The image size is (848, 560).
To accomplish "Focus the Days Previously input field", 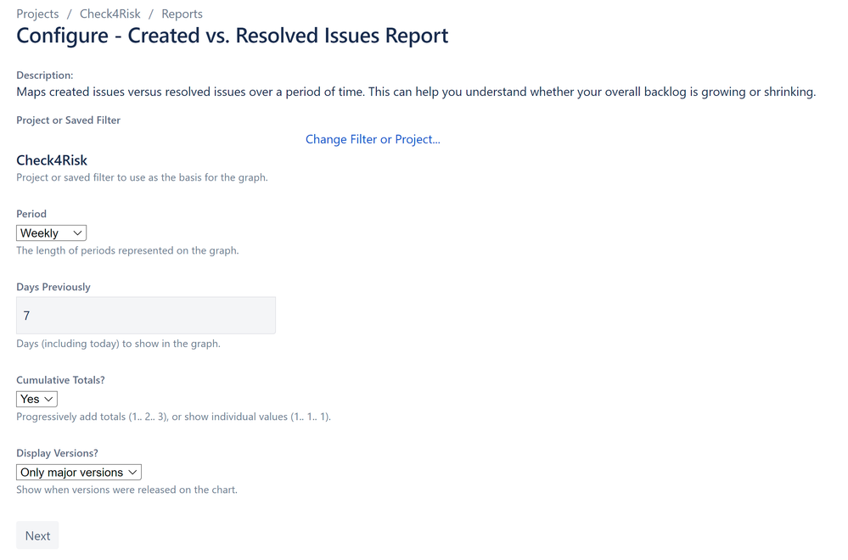I will 146,315.
